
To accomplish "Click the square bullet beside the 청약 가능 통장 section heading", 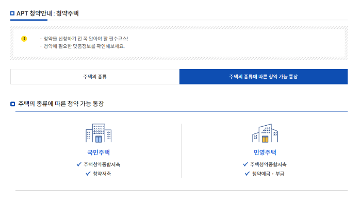I will 13,104.
